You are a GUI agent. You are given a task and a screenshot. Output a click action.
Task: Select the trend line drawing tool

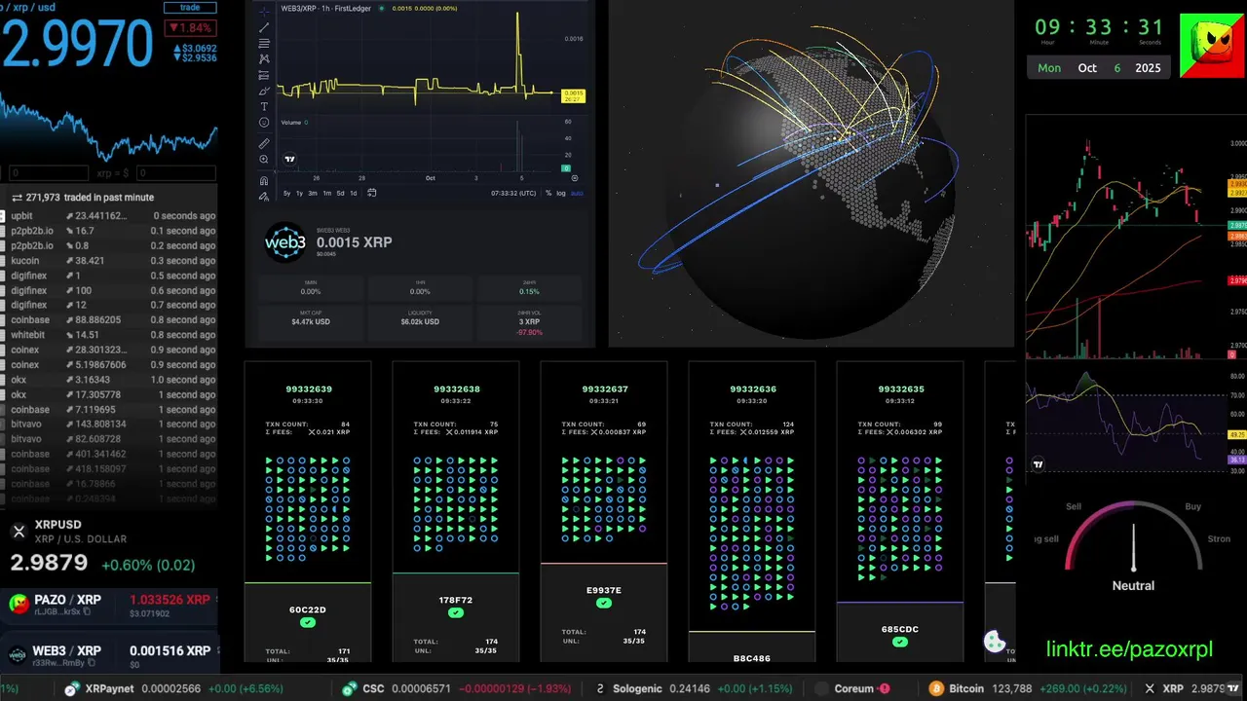click(264, 27)
